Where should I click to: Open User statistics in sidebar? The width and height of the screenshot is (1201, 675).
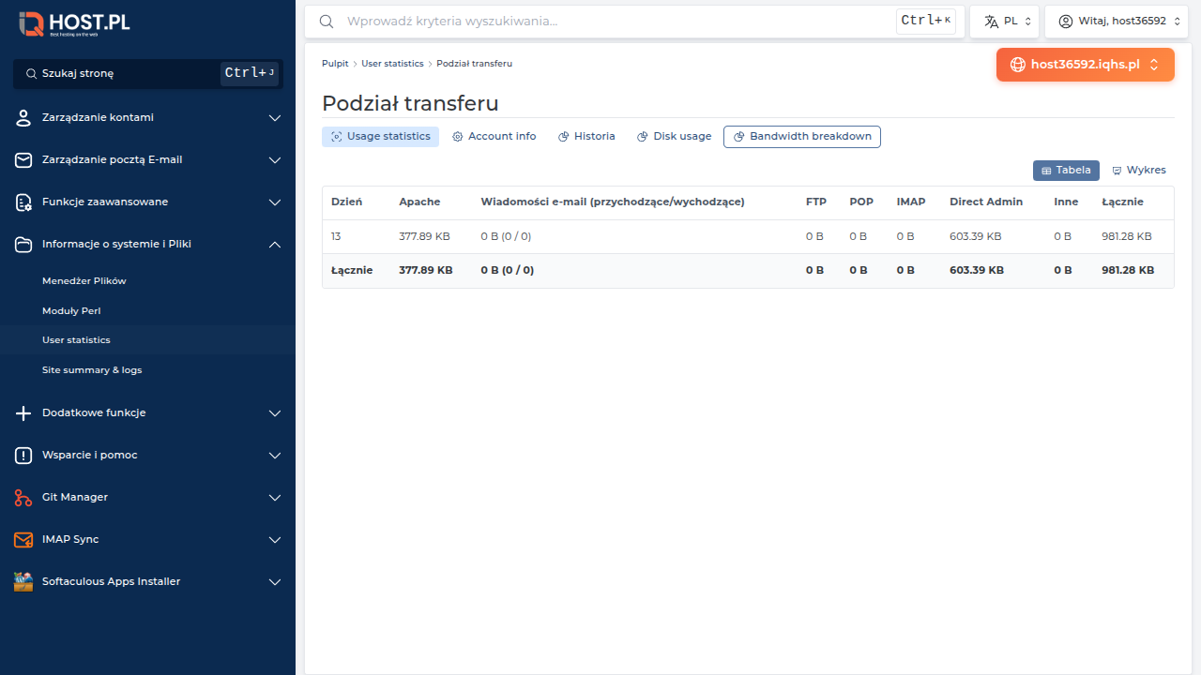point(76,340)
